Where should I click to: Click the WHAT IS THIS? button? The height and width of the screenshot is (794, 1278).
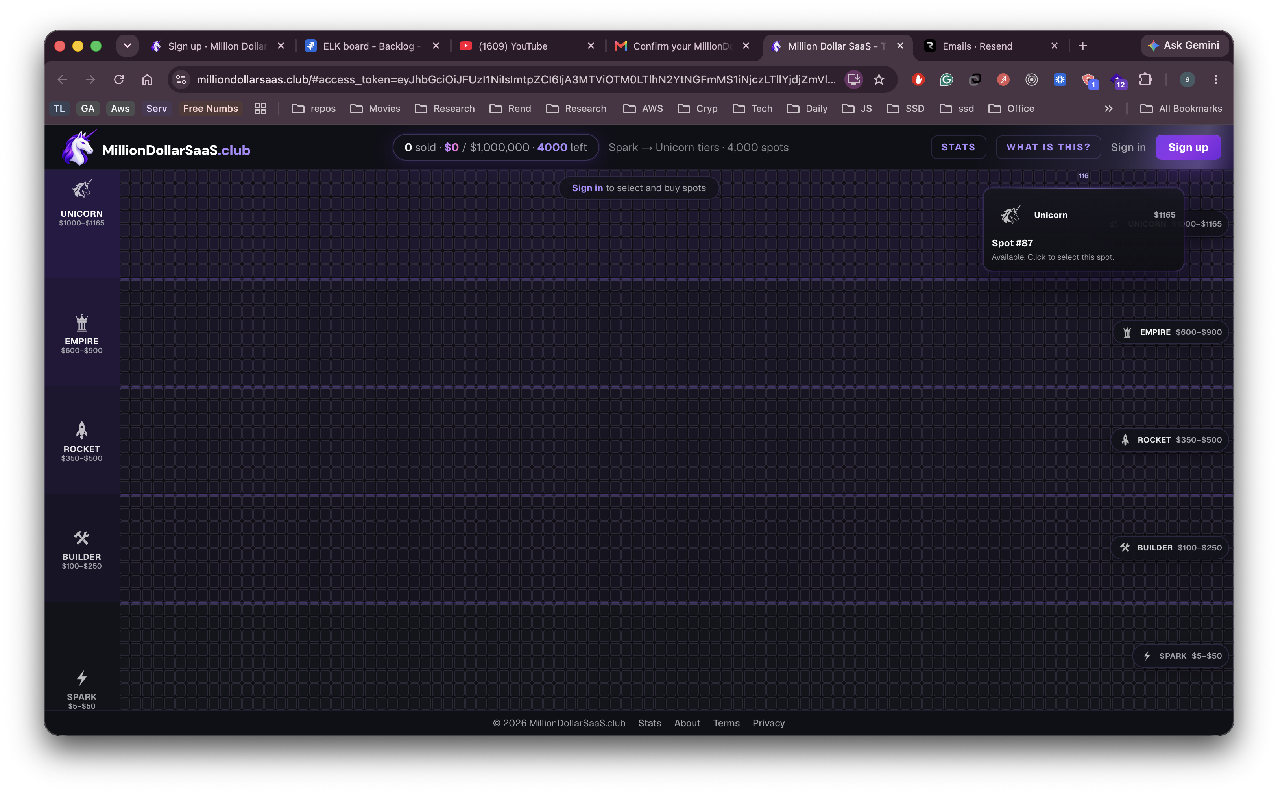(x=1048, y=148)
